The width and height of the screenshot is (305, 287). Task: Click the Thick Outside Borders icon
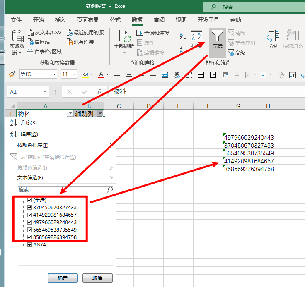(x=213, y=75)
